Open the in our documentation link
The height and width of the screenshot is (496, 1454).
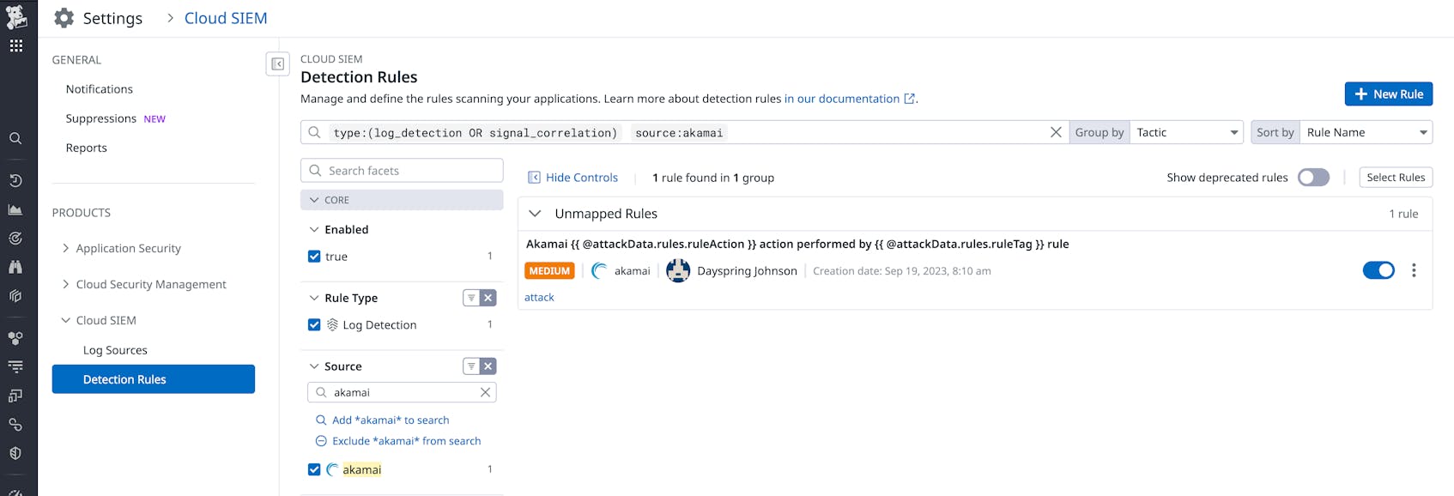pos(842,98)
